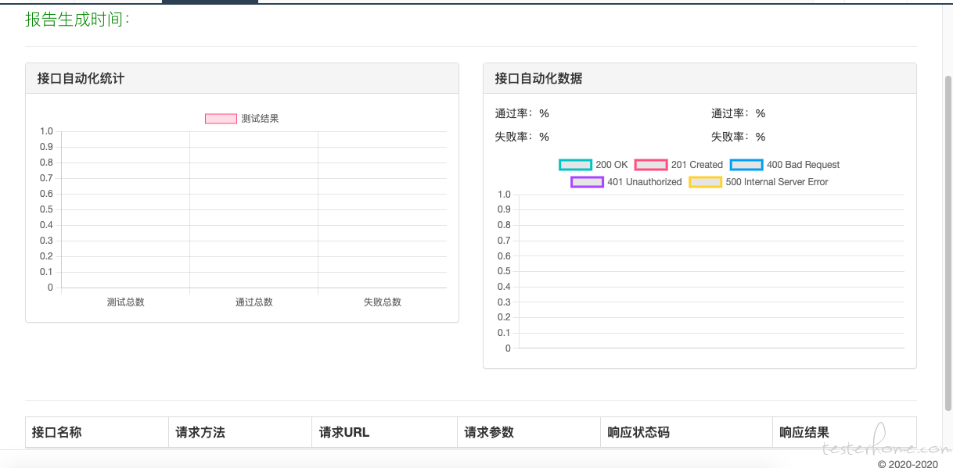Click the 通过总数 axis label
The image size is (953, 468).
pyautogui.click(x=254, y=302)
